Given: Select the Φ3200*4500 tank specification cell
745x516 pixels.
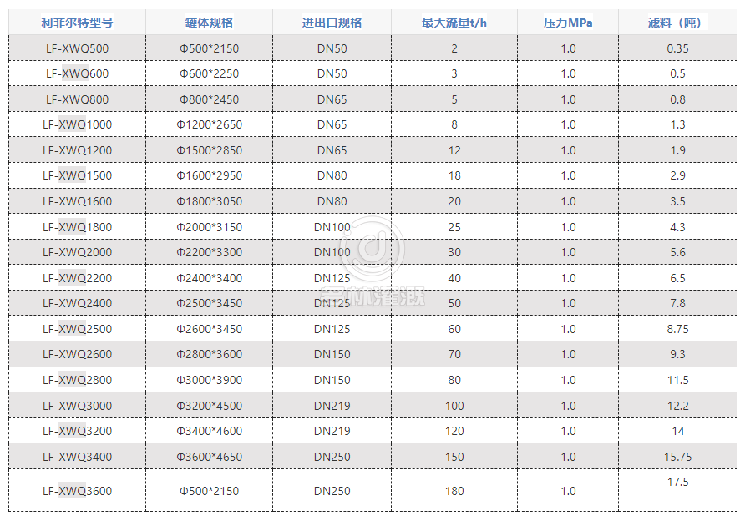Looking at the screenshot, I should pyautogui.click(x=209, y=406).
